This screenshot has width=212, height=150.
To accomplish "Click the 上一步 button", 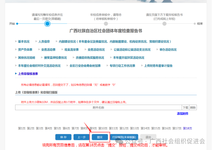I will click(82, 137).
